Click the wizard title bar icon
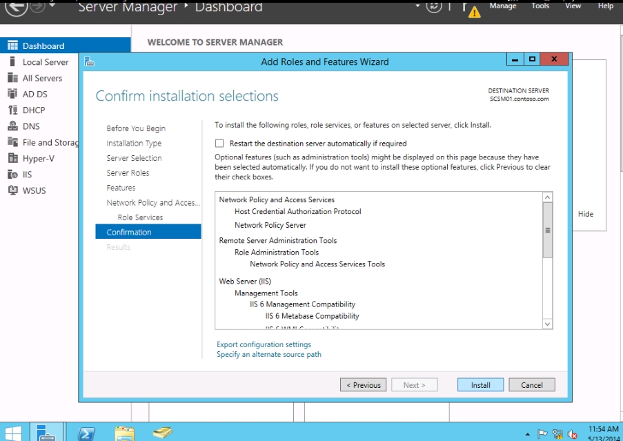Screen dimensions: 623x441 [90, 61]
